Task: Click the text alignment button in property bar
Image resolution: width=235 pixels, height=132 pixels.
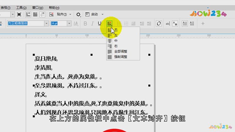Action: (x=109, y=23)
